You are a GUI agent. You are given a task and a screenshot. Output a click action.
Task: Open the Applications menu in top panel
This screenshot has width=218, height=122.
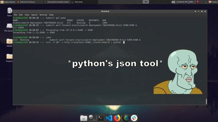click(x=8, y=2)
